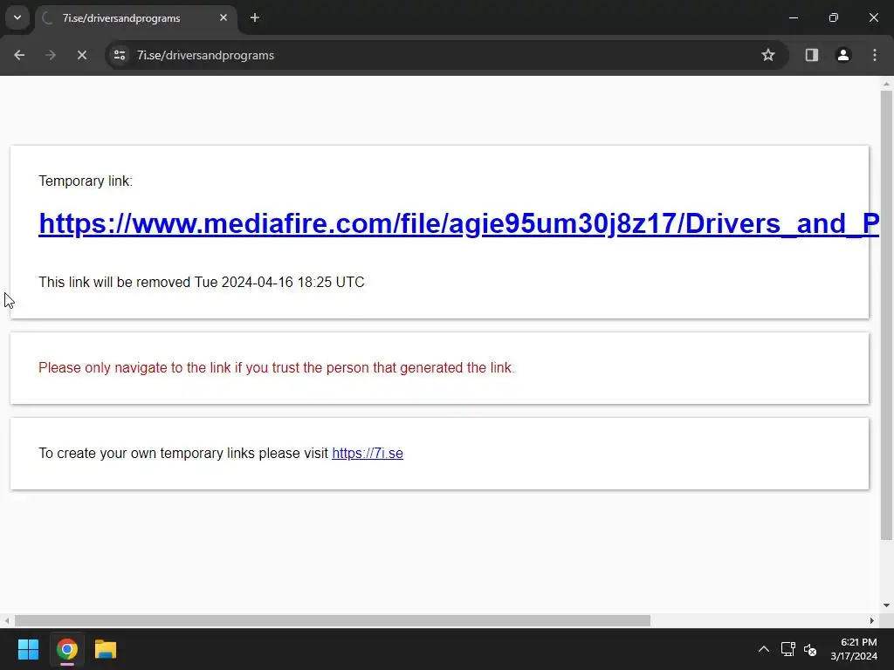Open File Explorer from the taskbar
The height and width of the screenshot is (670, 894).
(x=106, y=649)
